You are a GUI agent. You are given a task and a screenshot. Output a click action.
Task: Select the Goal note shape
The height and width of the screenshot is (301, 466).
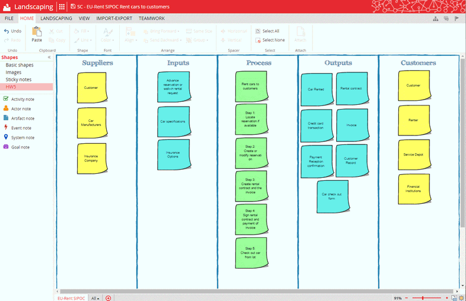pos(21,147)
